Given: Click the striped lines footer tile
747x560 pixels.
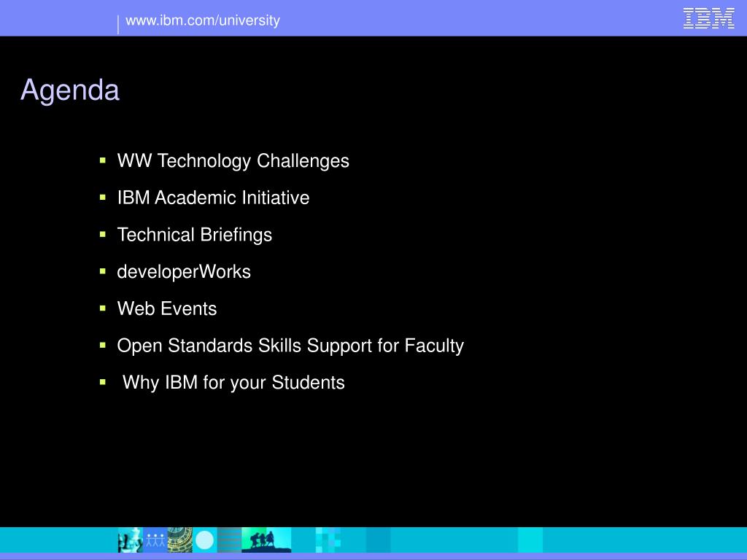Looking at the screenshot, I should 230,540.
